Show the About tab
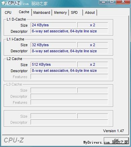Screen dimensions: 131x147 90,12
